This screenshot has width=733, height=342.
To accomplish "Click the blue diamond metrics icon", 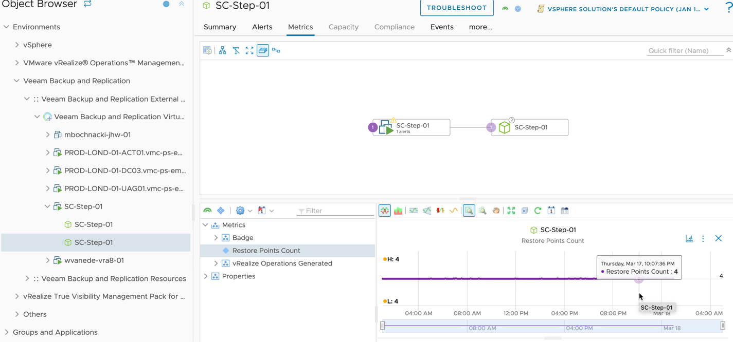I will tap(221, 211).
